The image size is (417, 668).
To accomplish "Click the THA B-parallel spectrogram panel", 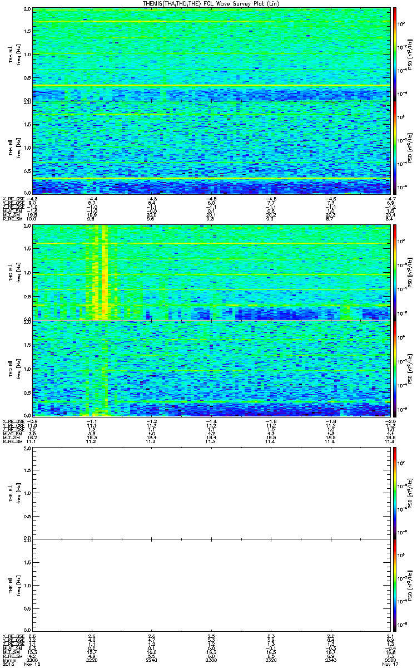I will pyautogui.click(x=211, y=147).
